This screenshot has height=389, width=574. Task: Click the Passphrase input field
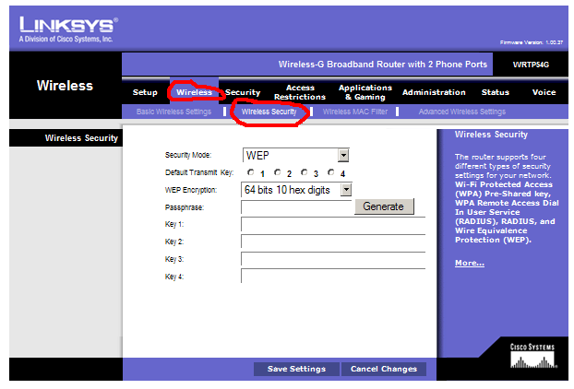pos(296,207)
